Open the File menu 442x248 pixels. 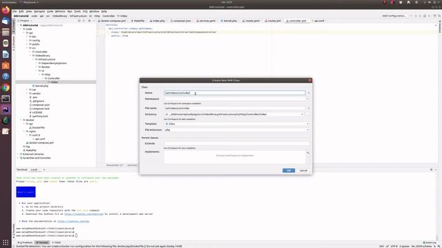[x=15, y=12]
